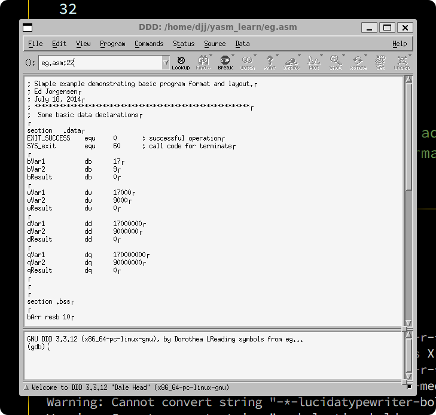
Task: Click the 'SYS_exit' equ line
Action: [x=131, y=146]
